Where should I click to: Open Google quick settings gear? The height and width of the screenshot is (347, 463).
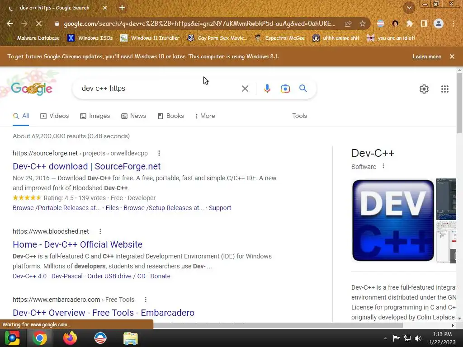[x=424, y=89]
